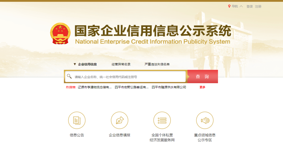Screen dimensions: 283x157
Task: Click the 国家企业信用信息公示系统 title
Action: click(153, 31)
